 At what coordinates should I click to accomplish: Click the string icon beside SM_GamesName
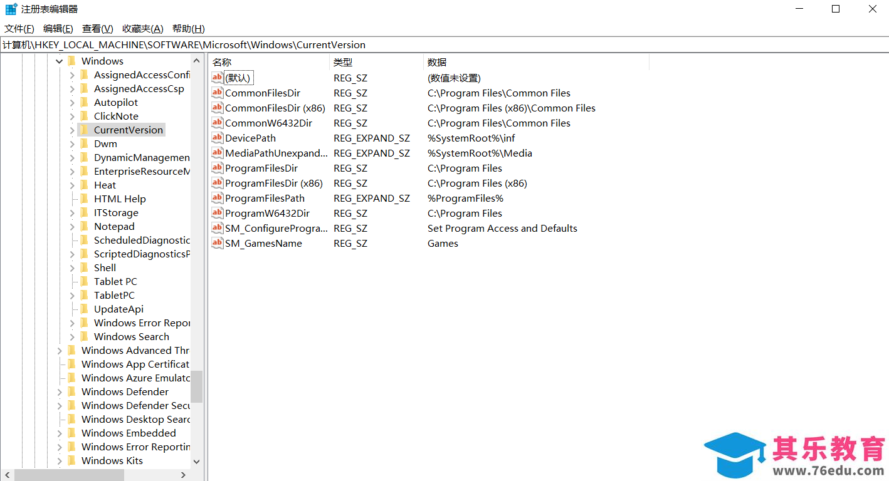tap(217, 243)
